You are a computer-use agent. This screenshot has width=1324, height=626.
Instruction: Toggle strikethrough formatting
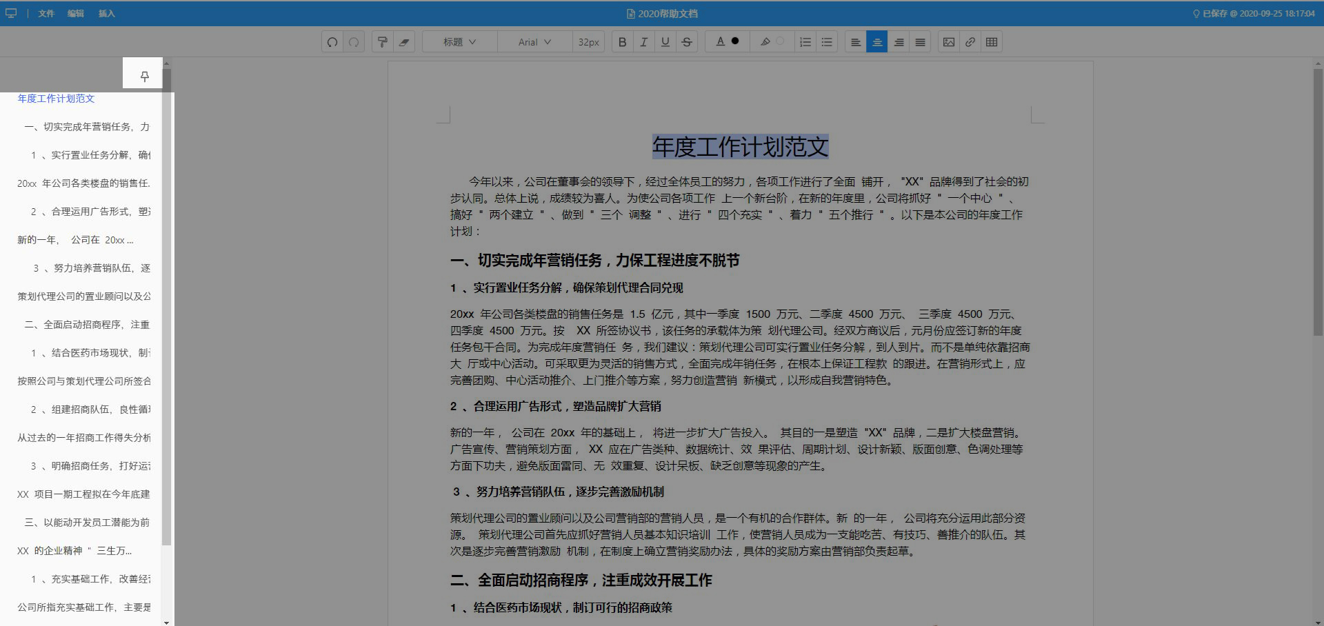point(687,42)
